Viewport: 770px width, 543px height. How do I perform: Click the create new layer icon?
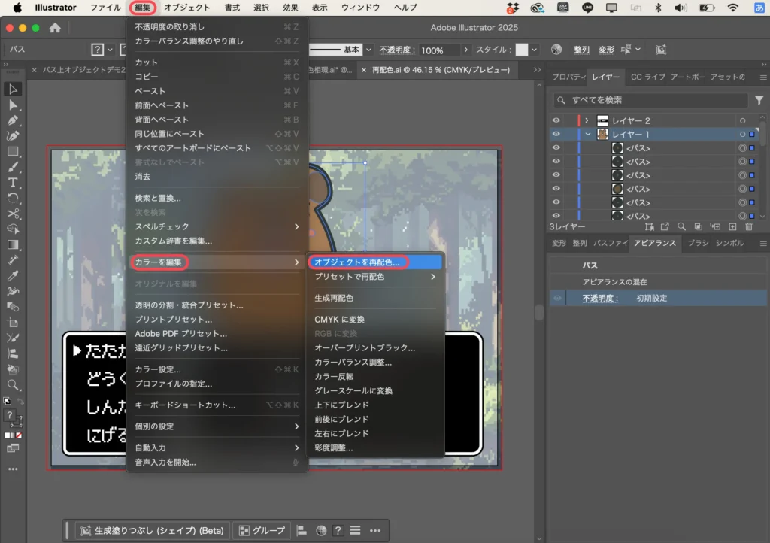[732, 226]
